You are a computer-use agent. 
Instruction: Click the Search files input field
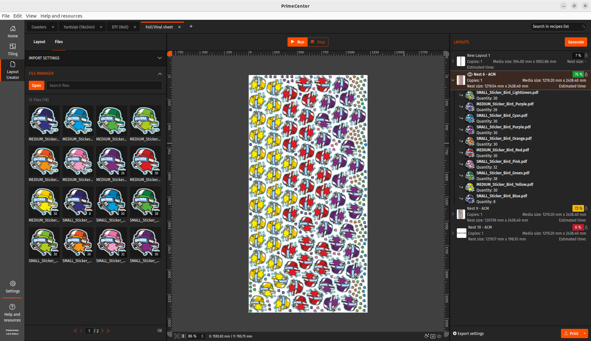[104, 86]
